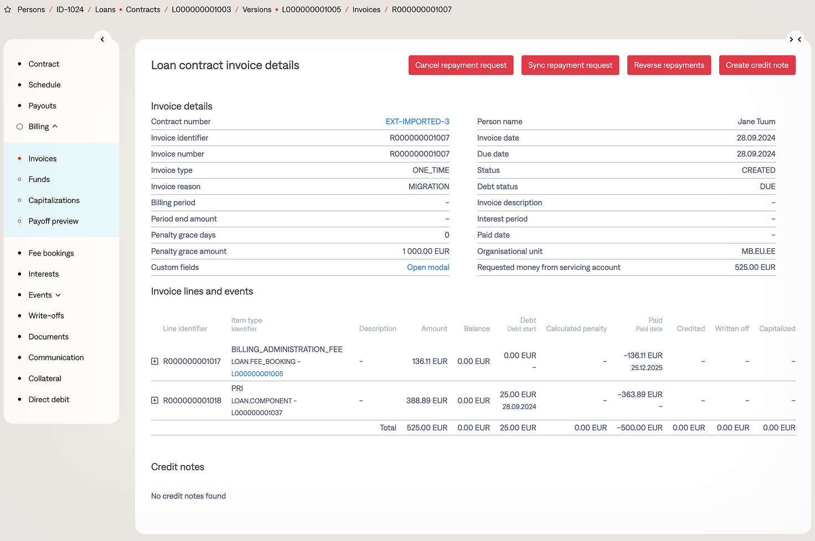This screenshot has height=541, width=815.
Task: Expand invoice line R000000001018 plus icon
Action: [155, 400]
